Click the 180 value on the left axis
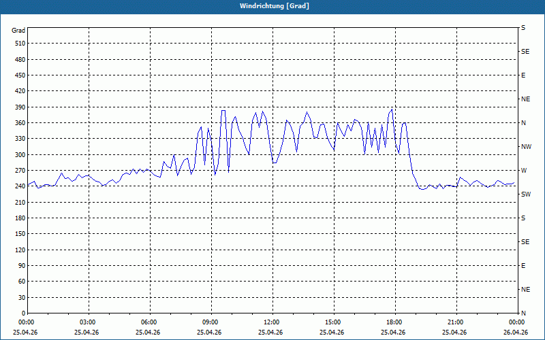 click(20, 218)
